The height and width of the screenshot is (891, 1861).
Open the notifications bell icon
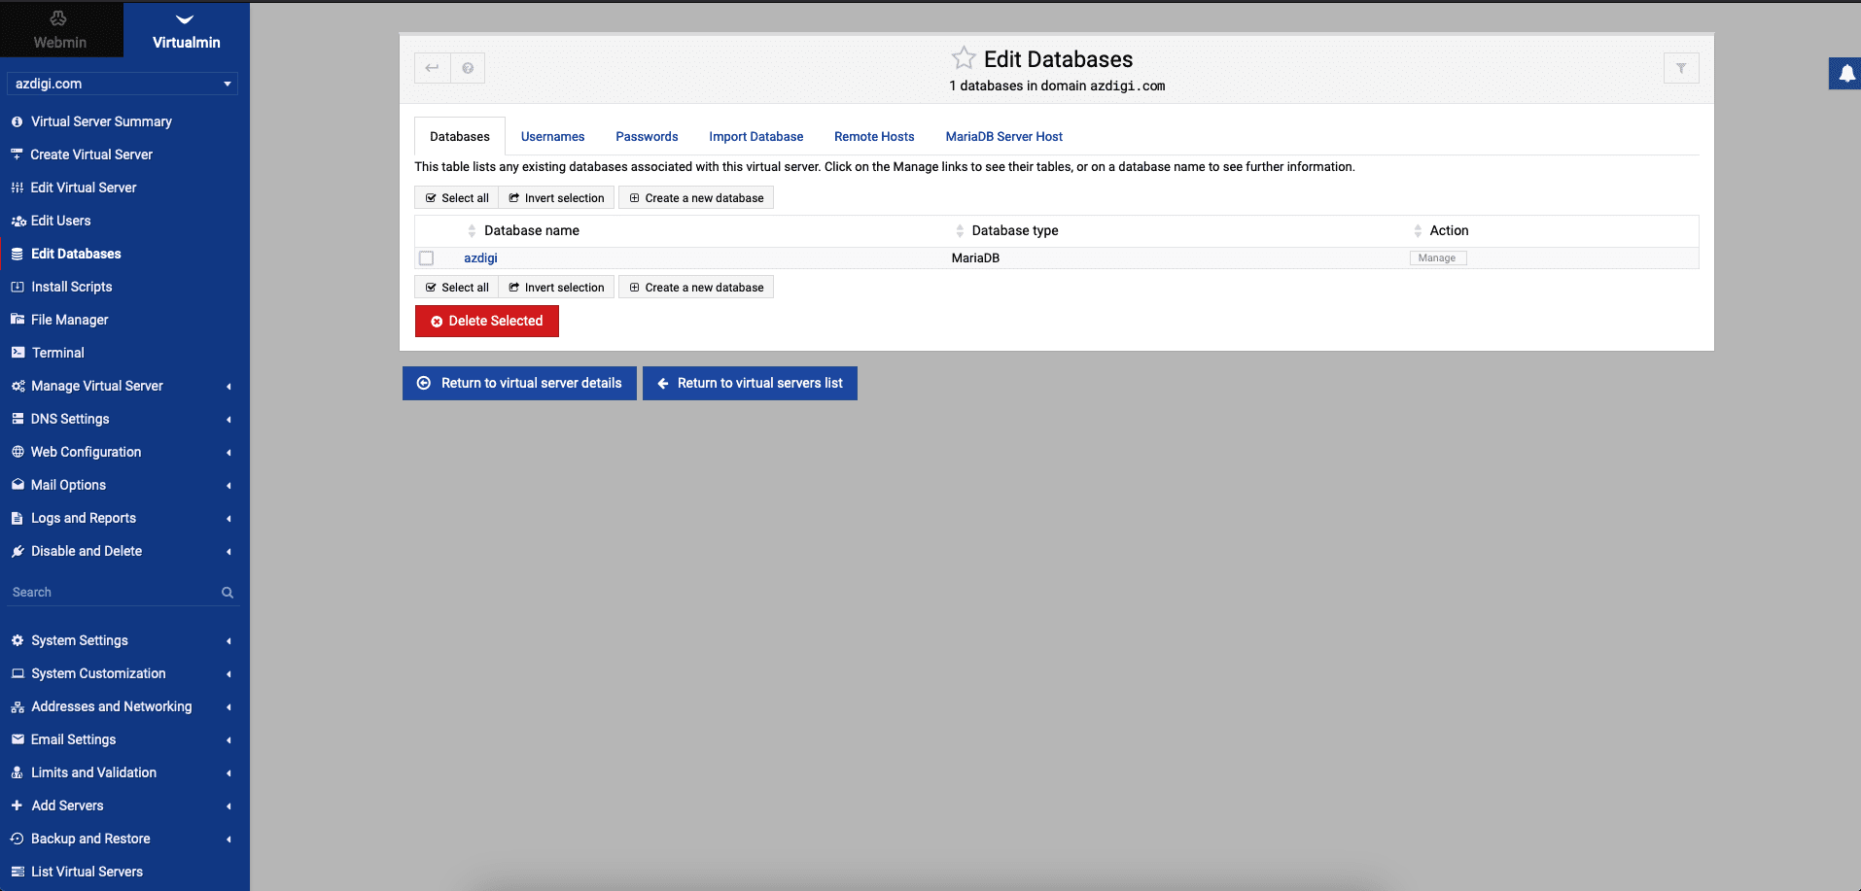(1845, 74)
